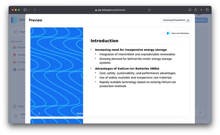220x135 pixels.
Task: Click the Made with SlideSpeak badge
Action: point(178,33)
